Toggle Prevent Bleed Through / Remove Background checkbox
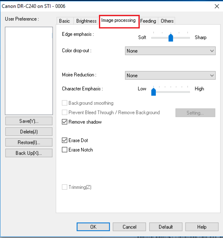 click(x=64, y=113)
